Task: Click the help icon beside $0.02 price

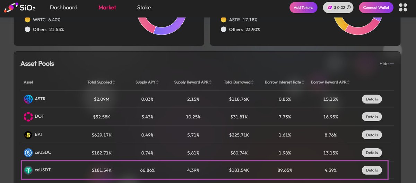Action: [348, 8]
